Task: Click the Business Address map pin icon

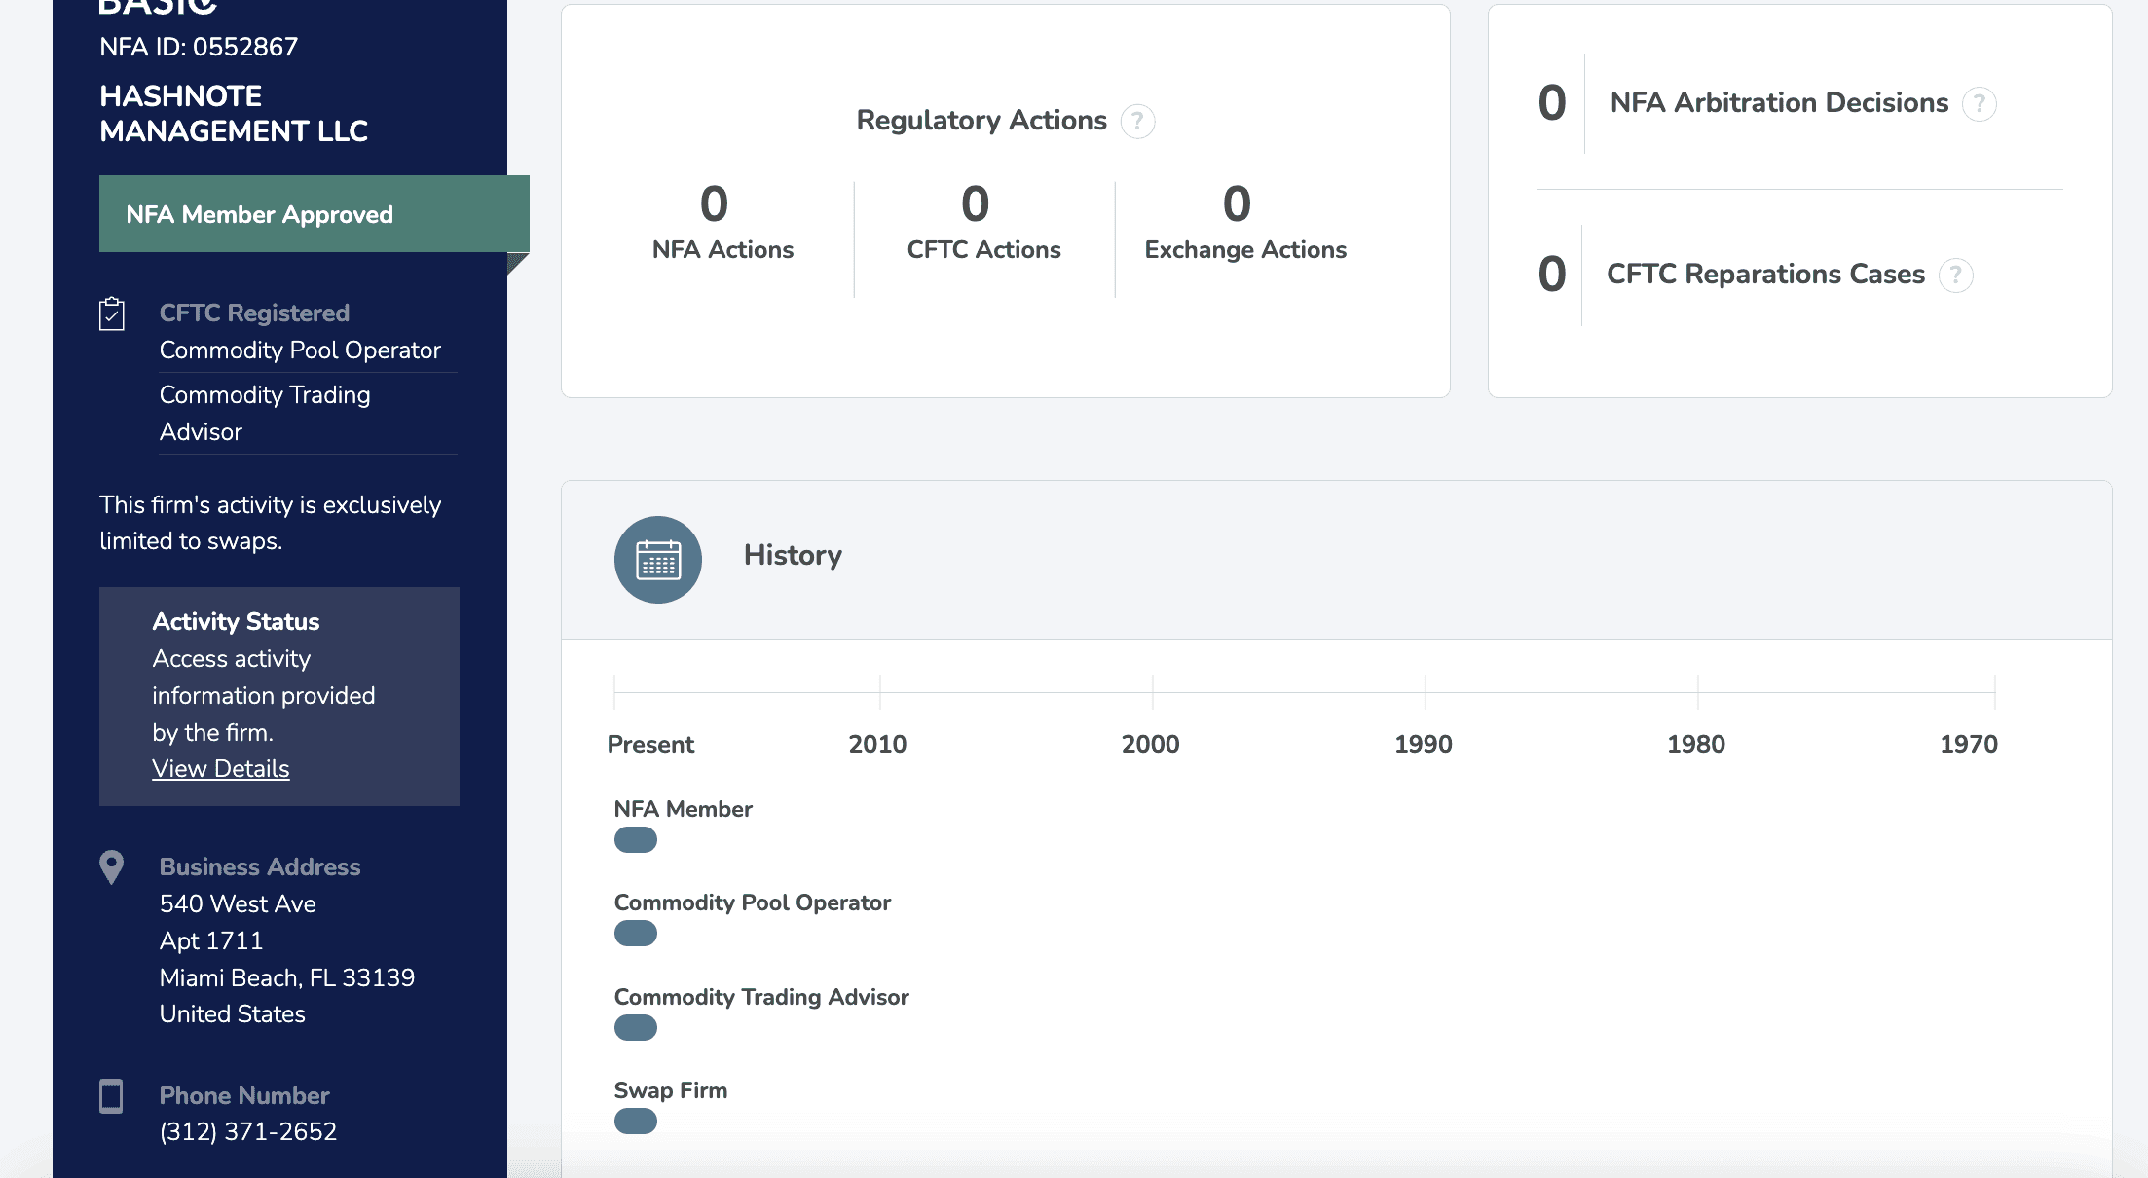Action: click(112, 866)
